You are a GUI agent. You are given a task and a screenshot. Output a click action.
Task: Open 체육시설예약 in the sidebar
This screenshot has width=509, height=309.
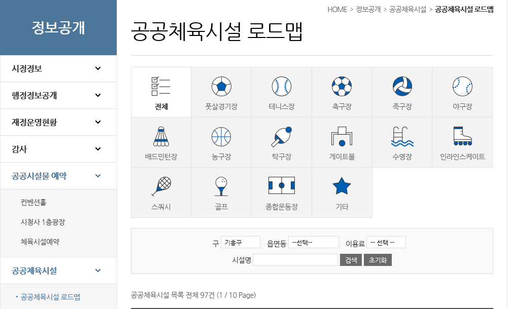click(x=40, y=242)
